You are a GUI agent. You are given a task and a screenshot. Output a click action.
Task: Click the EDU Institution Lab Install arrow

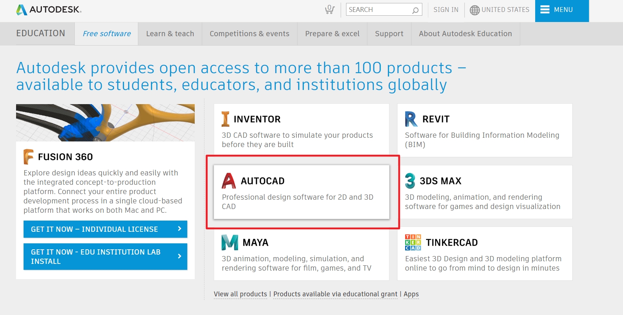[x=179, y=256]
